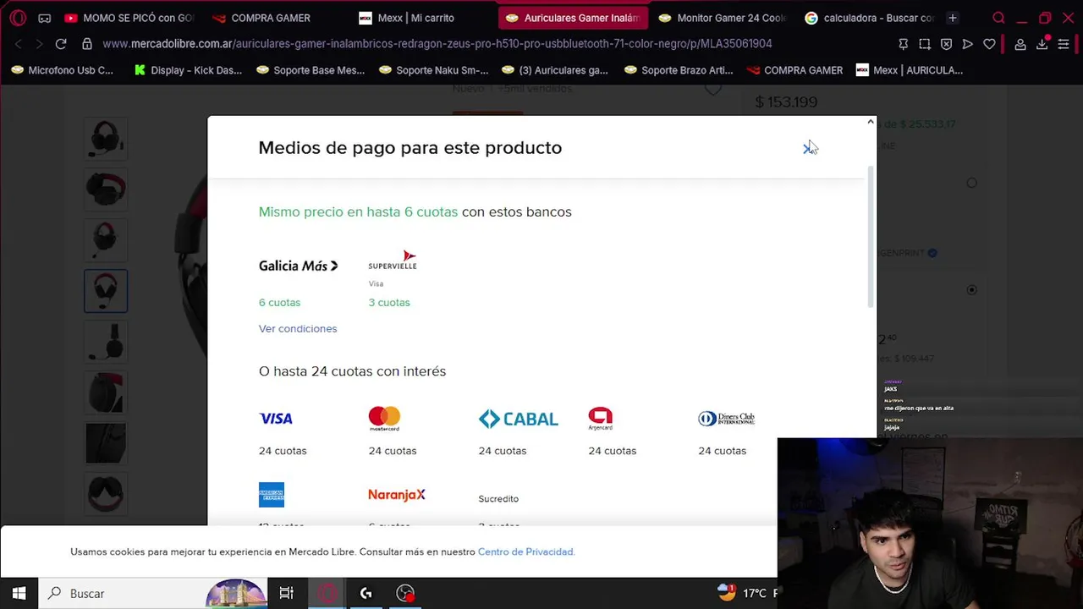
Task: Click the modal scrollbar up arrow
Action: (x=871, y=122)
